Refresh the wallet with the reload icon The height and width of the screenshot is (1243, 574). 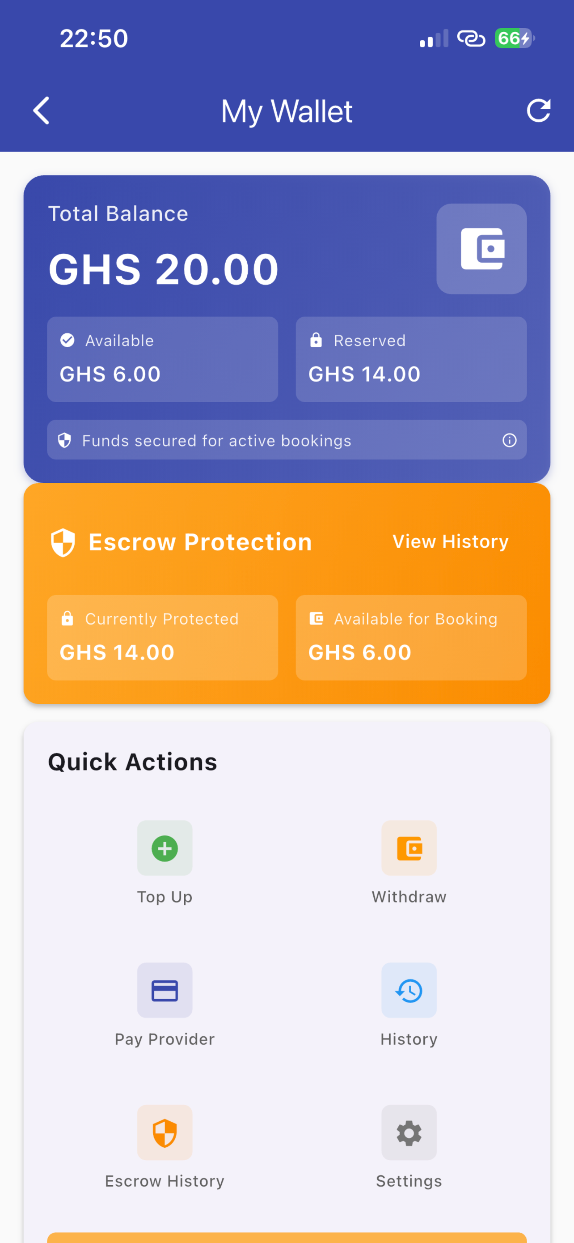coord(538,111)
